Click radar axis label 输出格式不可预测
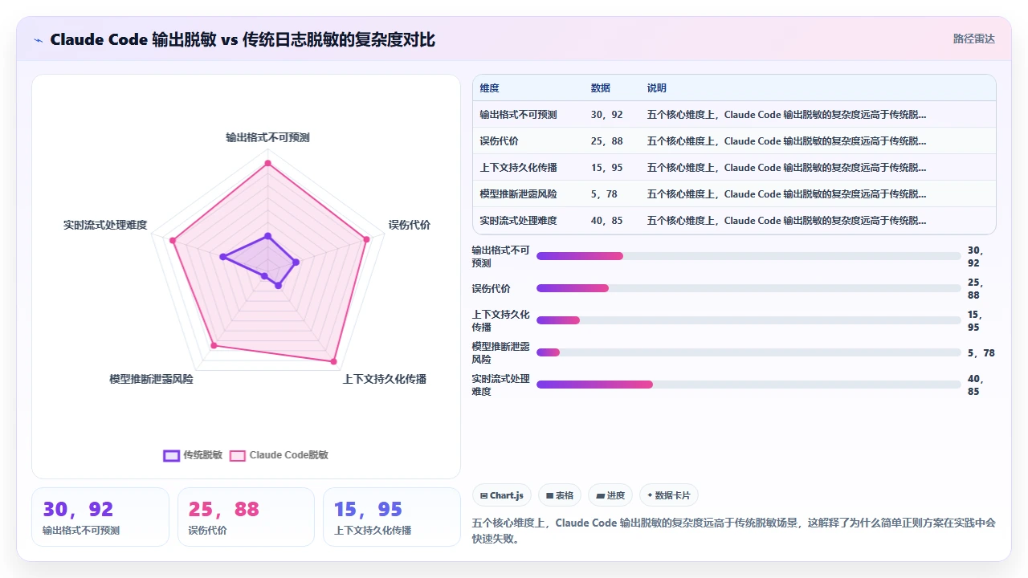 click(267, 137)
